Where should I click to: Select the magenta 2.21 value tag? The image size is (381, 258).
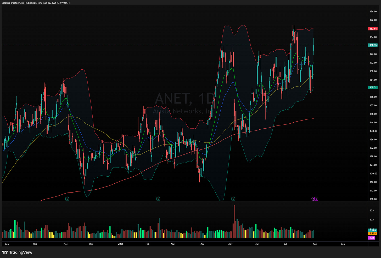pyautogui.click(x=372, y=238)
